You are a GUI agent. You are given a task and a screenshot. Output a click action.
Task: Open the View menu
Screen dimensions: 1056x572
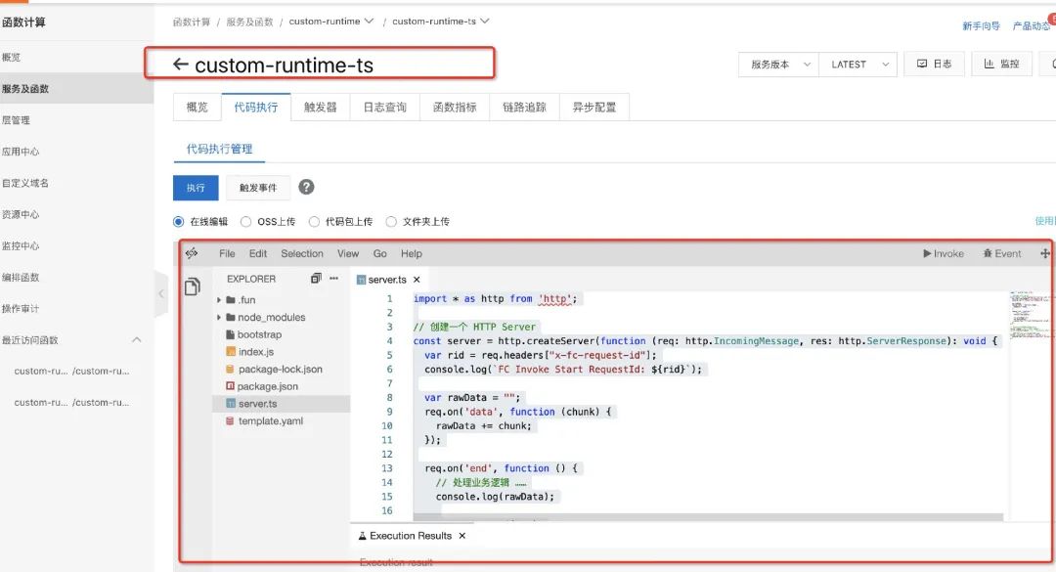[347, 253]
